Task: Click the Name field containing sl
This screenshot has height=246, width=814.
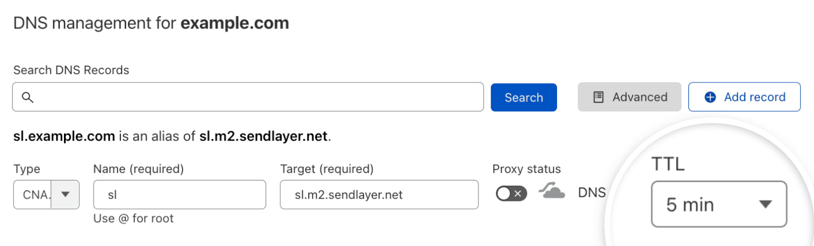Action: tap(179, 195)
